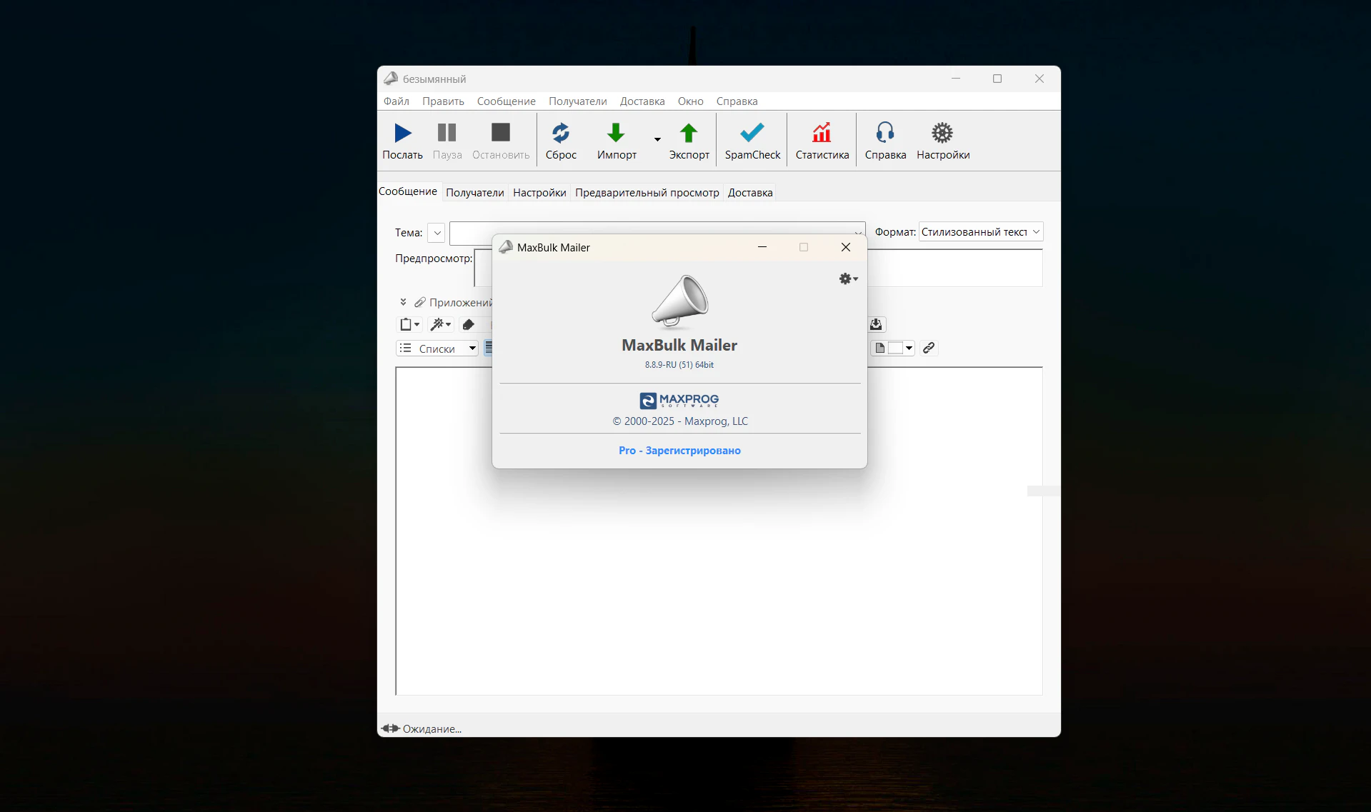Click the Maxprog Software logo

coord(679,401)
